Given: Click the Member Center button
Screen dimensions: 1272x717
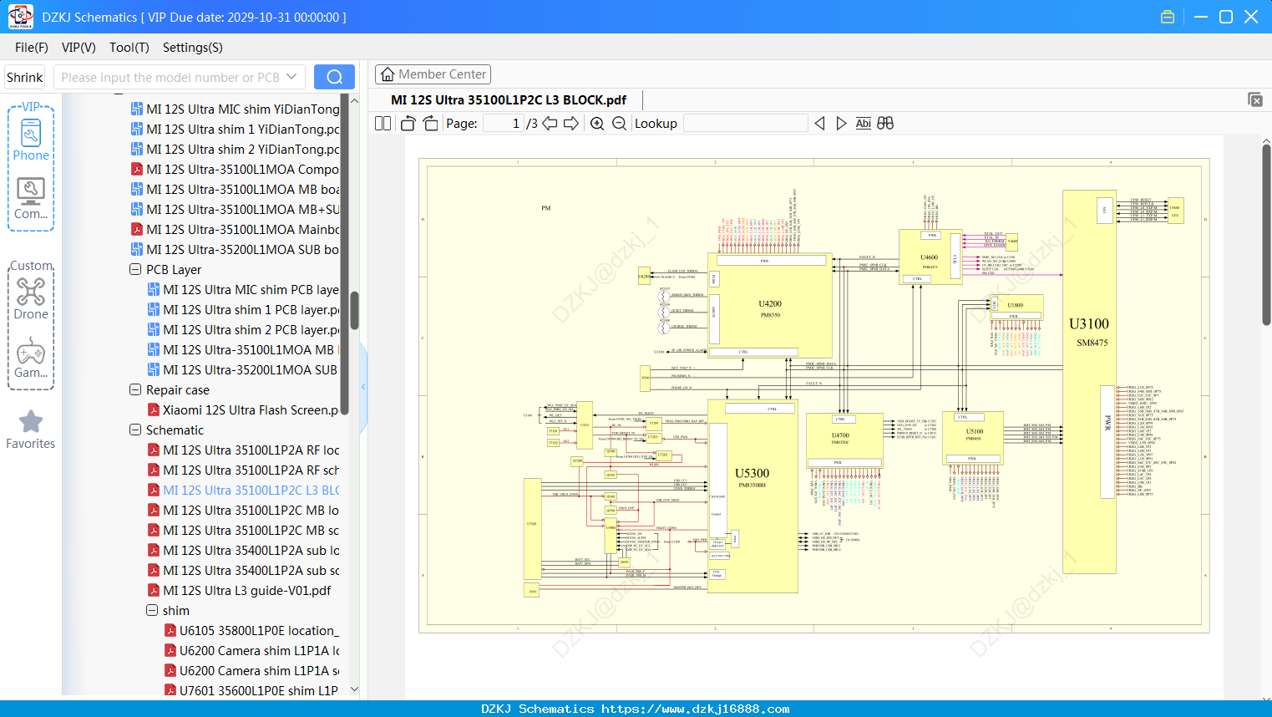Looking at the screenshot, I should pyautogui.click(x=433, y=74).
